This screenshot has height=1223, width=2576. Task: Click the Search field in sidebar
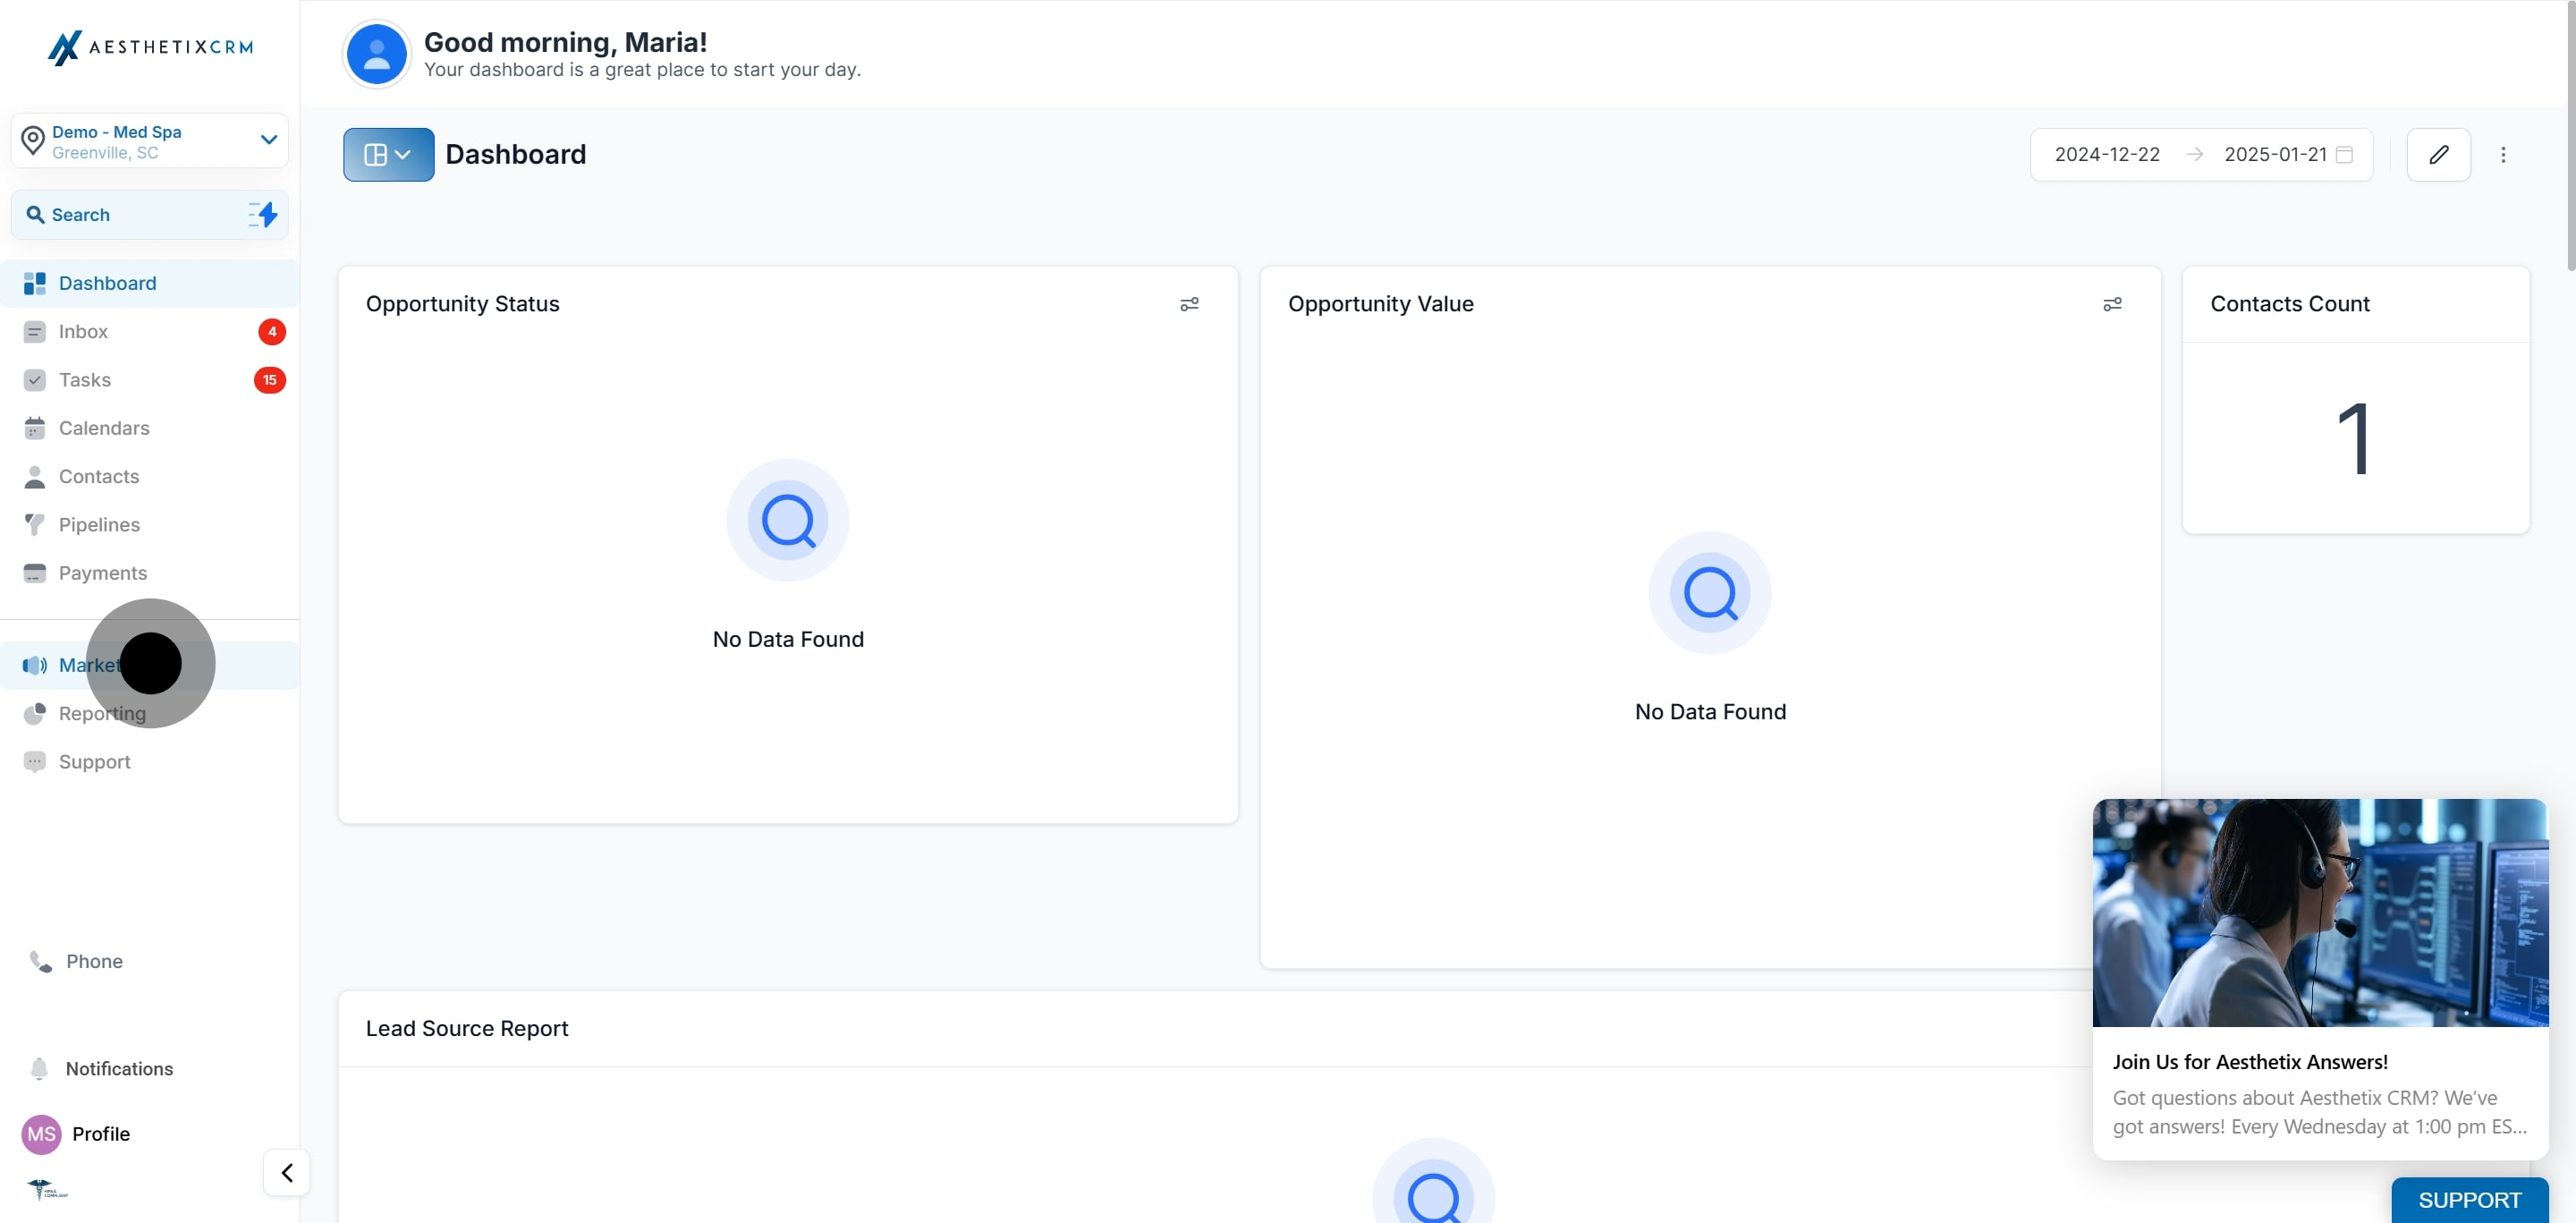(x=130, y=214)
